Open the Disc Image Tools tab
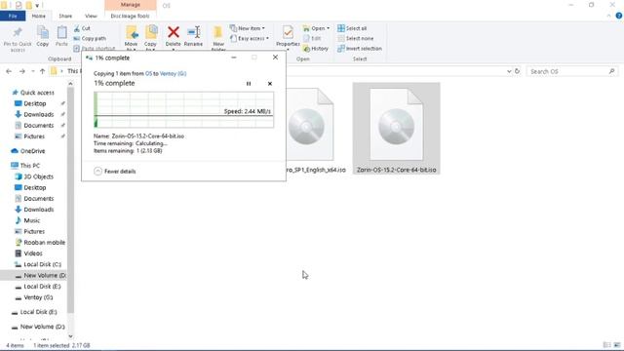 click(x=130, y=16)
